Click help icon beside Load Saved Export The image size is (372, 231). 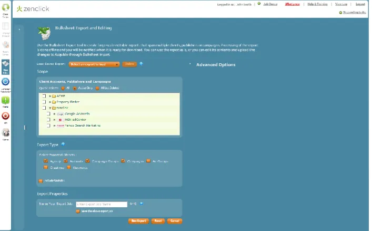point(141,64)
